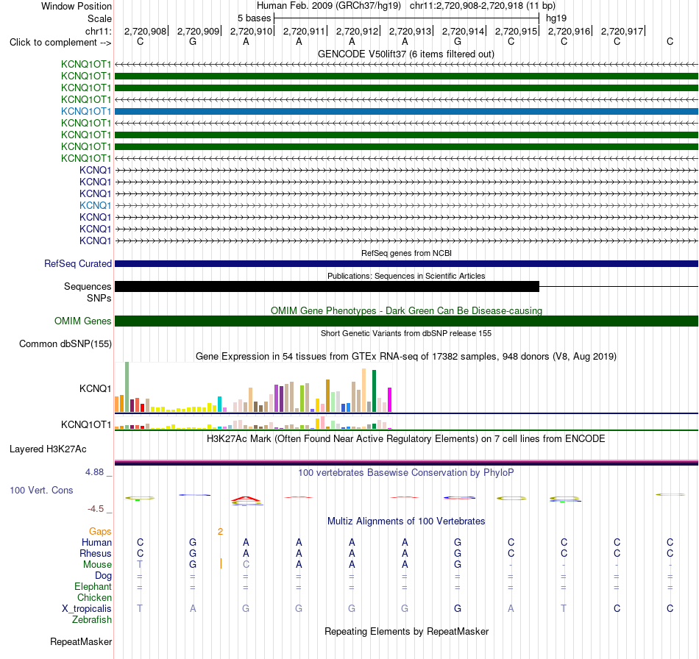699x659 pixels.
Task: Click the OMIM Genes track label
Action: 83,321
